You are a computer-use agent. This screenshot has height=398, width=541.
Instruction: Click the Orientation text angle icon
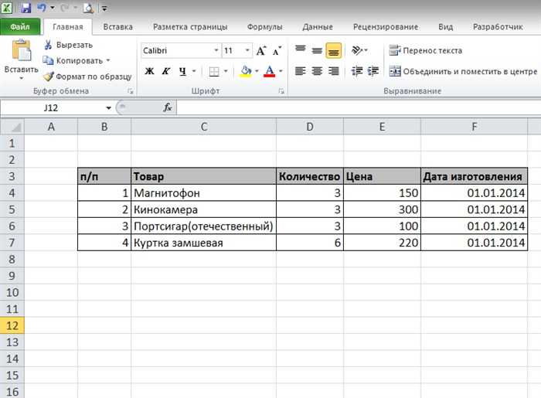pos(357,51)
